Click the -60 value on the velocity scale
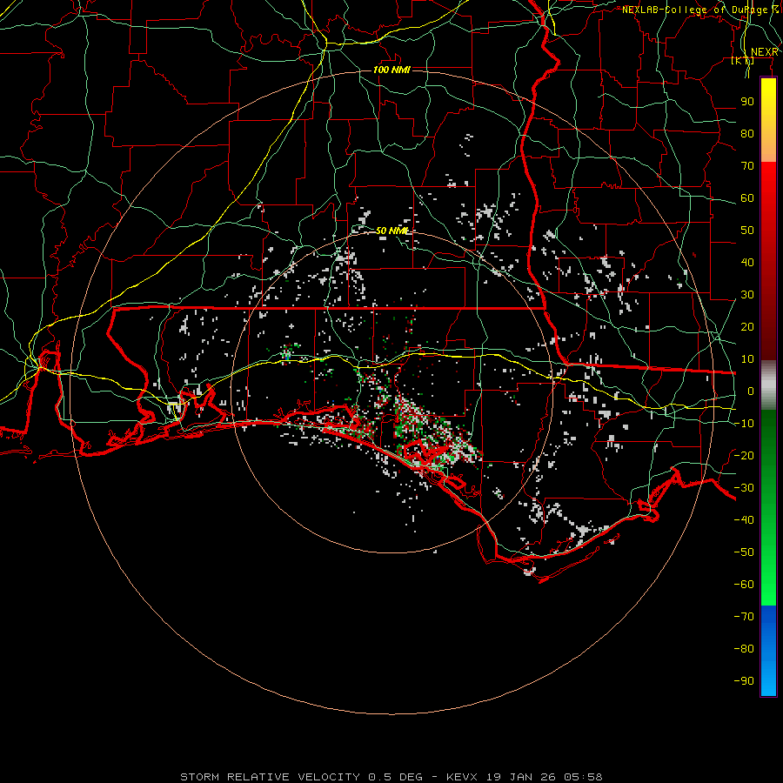 [x=744, y=585]
